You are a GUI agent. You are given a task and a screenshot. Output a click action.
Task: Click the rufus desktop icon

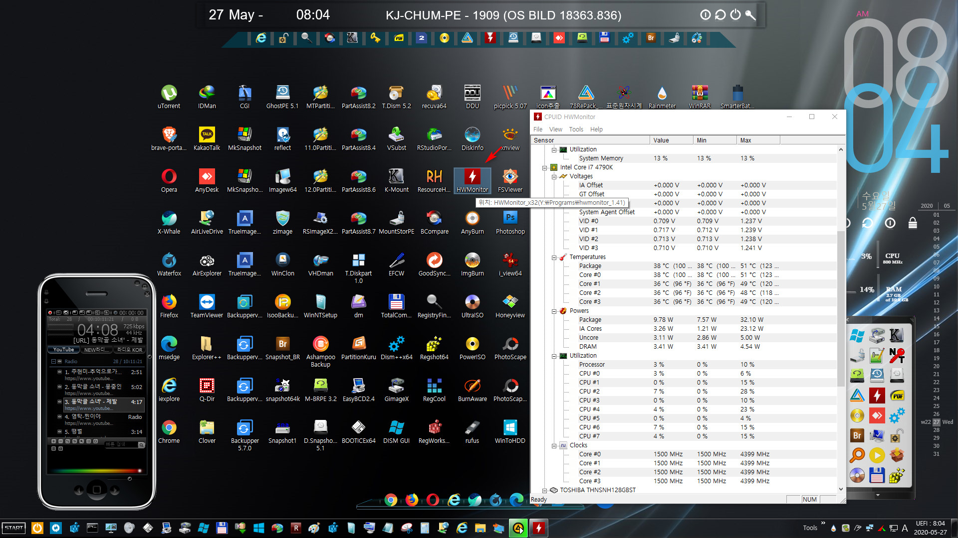pyautogui.click(x=472, y=431)
